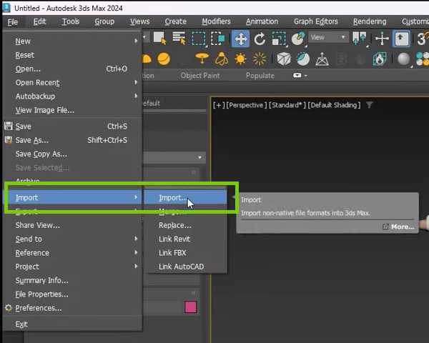Open the Create menu
This screenshot has width=429, height=343.
[x=175, y=21]
